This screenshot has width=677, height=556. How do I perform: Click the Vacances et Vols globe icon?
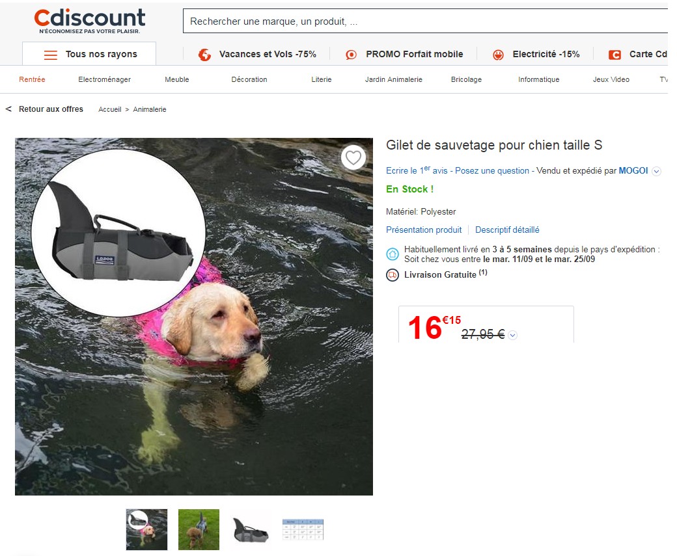pos(204,55)
